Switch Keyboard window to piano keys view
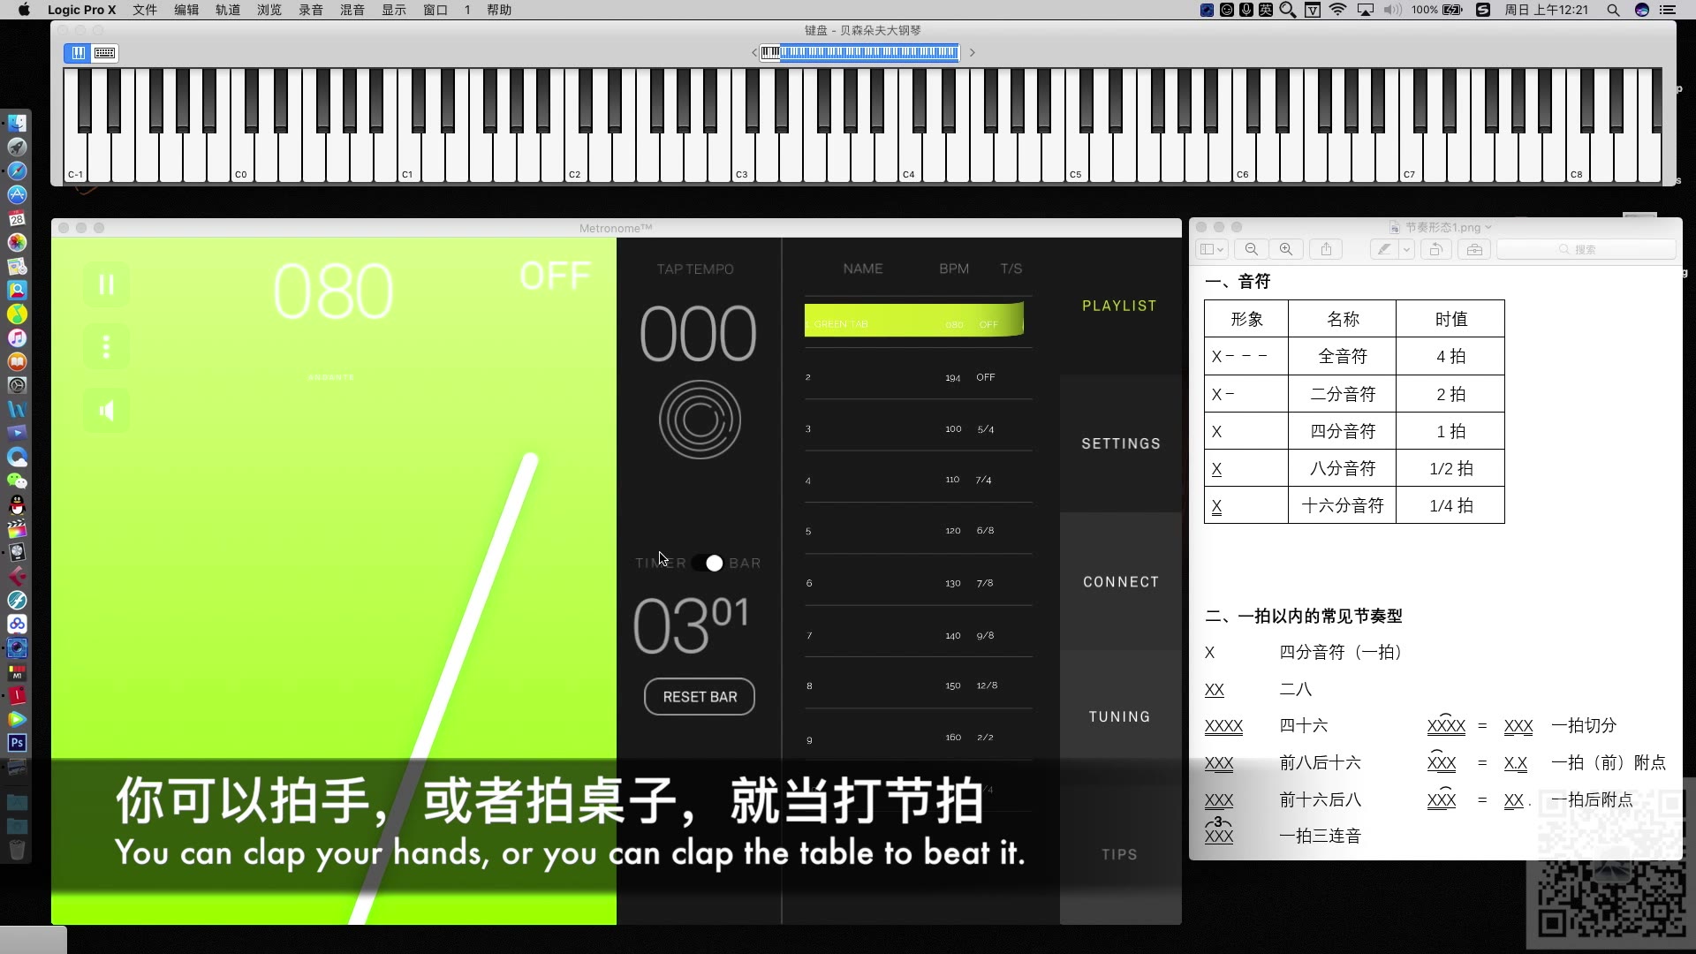This screenshot has width=1696, height=954. [x=79, y=53]
